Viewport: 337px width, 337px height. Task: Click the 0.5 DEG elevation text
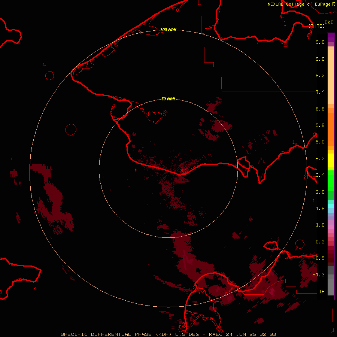186,334
